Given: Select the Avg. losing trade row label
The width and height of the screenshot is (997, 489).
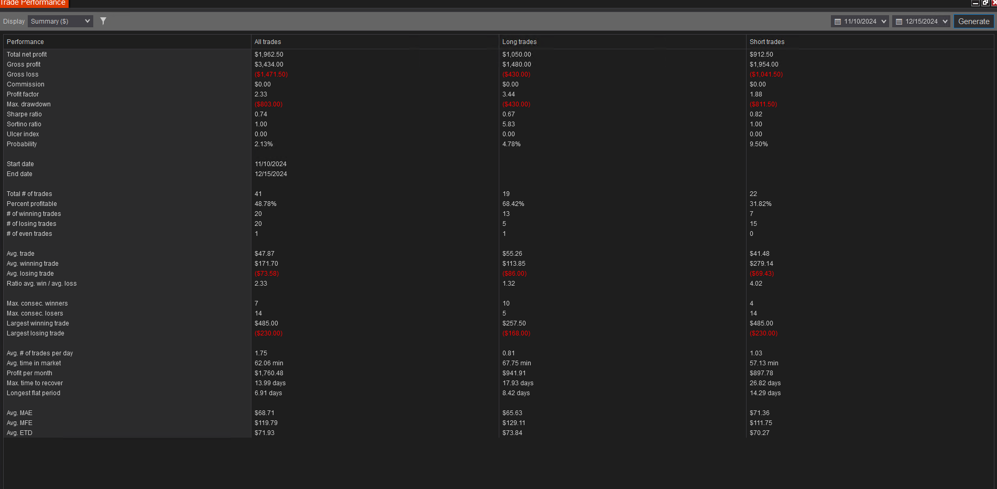Looking at the screenshot, I should tap(30, 274).
